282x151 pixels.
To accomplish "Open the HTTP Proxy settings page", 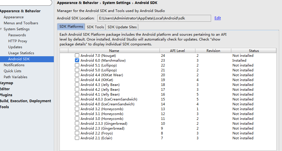I will tap(18, 41).
